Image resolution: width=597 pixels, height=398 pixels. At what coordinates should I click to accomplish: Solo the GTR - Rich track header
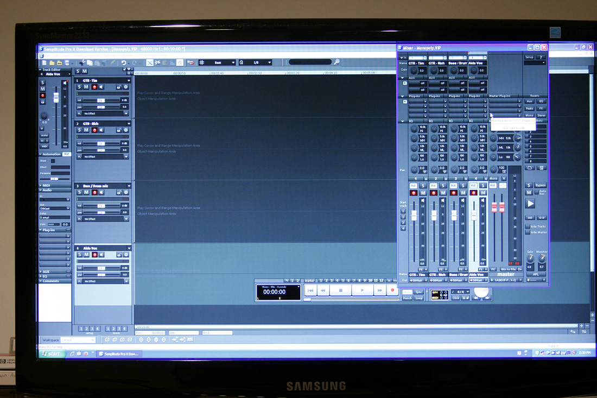coord(79,130)
